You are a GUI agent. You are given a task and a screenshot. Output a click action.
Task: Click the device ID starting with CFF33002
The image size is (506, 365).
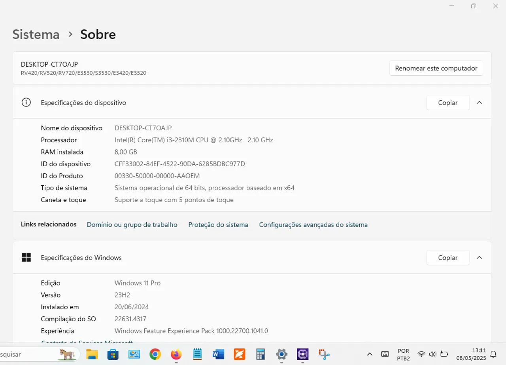pyautogui.click(x=180, y=164)
